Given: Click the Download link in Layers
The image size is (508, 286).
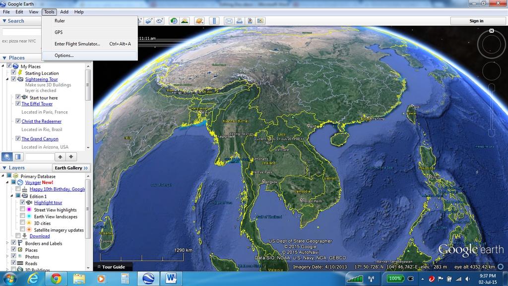Looking at the screenshot, I should click(x=40, y=236).
